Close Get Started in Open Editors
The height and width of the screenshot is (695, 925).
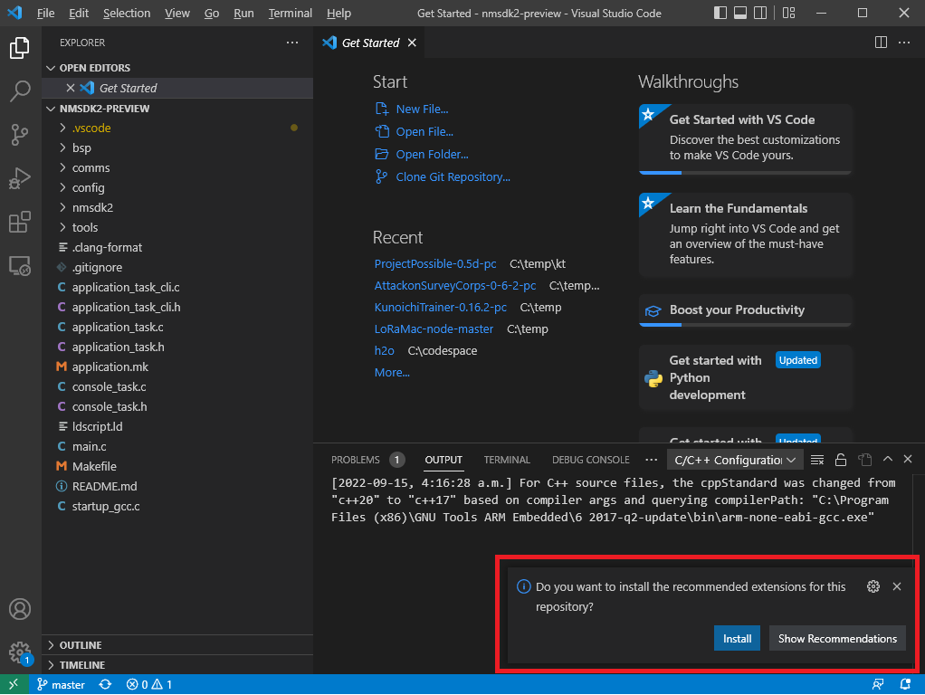[71, 88]
